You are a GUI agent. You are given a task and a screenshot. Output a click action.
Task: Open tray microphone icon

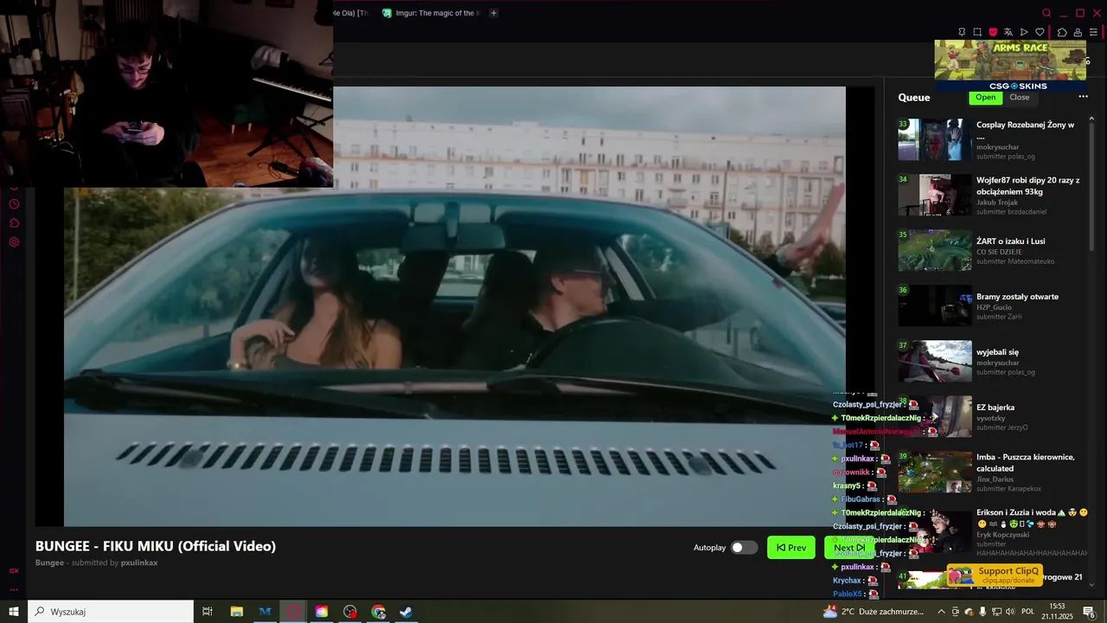pyautogui.click(x=982, y=612)
